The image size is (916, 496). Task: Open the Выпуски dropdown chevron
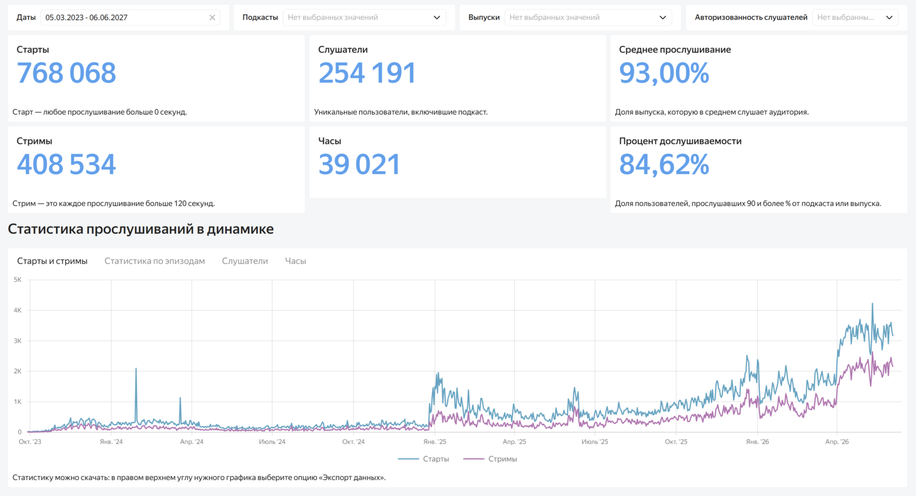point(662,17)
